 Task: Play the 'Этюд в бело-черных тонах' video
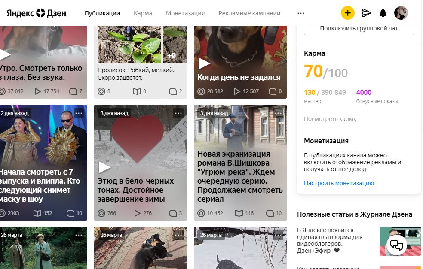[104, 167]
